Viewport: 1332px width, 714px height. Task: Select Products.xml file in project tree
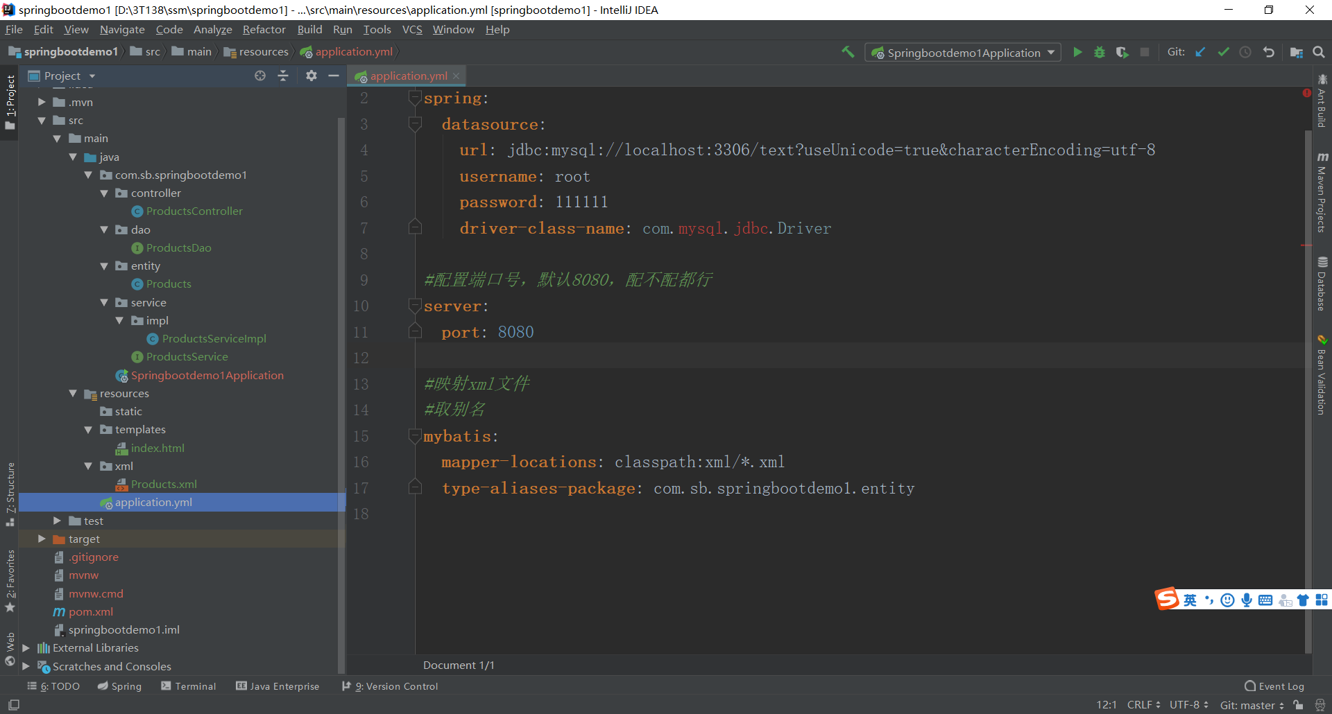(157, 484)
